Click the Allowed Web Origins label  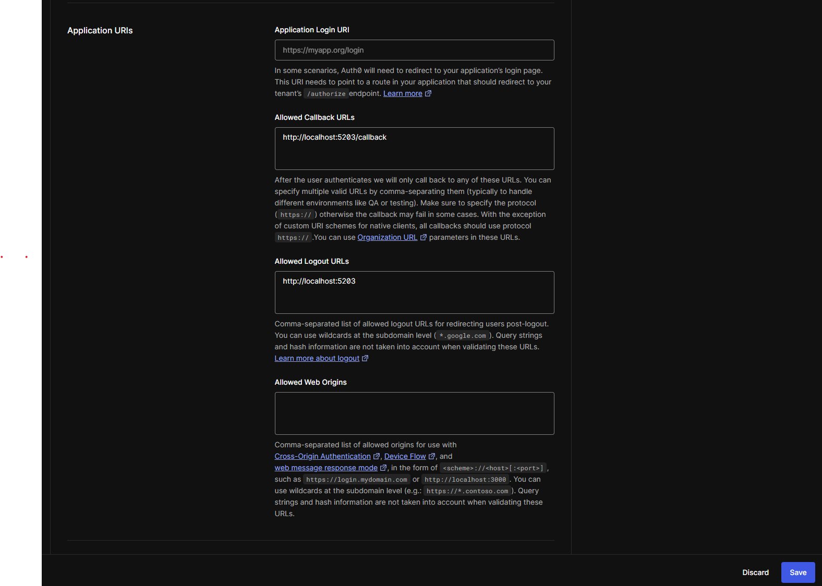311,382
